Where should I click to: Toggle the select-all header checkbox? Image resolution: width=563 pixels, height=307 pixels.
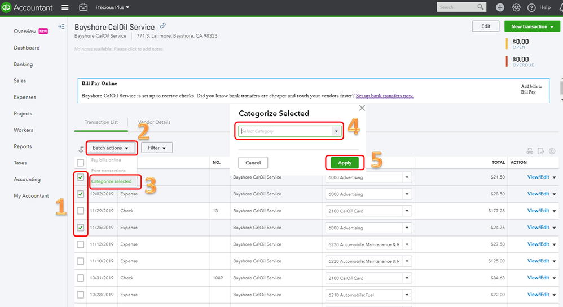(x=81, y=163)
